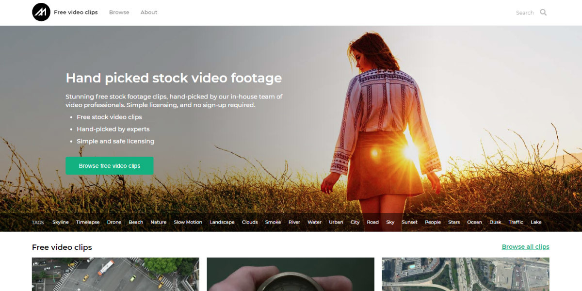Select the Stars tag
582x291 pixels.
coord(454,222)
